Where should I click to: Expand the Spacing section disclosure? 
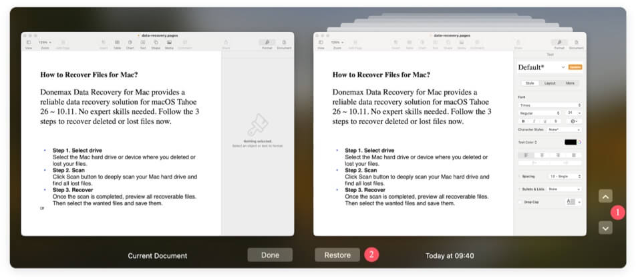[x=520, y=177]
